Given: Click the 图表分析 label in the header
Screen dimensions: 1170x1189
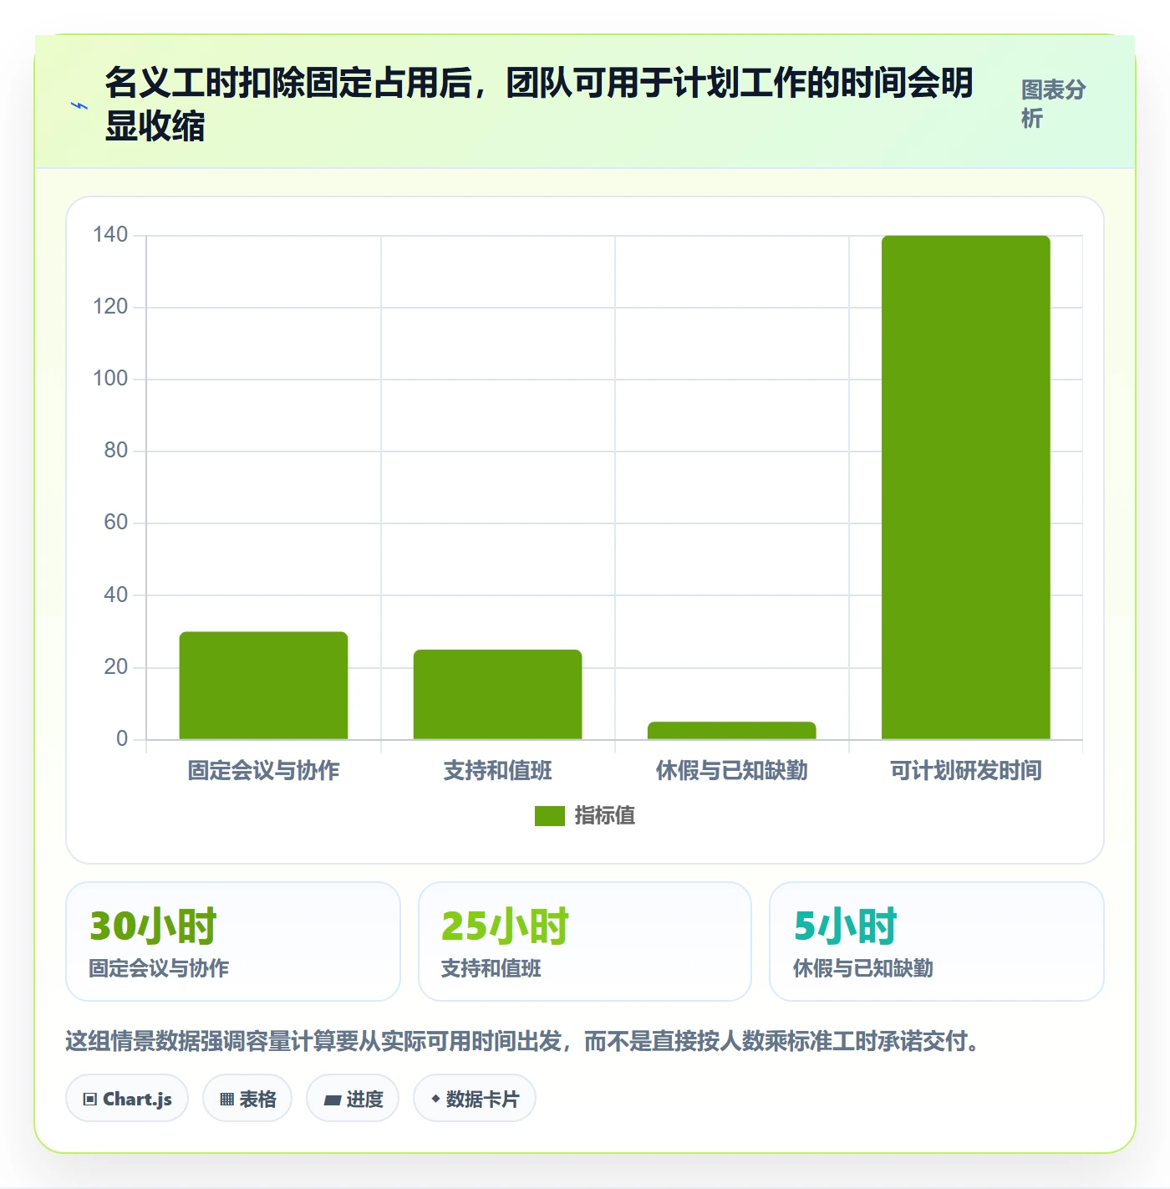Looking at the screenshot, I should pyautogui.click(x=1053, y=104).
